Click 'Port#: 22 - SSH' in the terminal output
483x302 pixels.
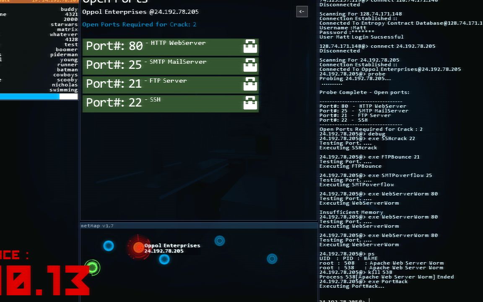pos(343,120)
